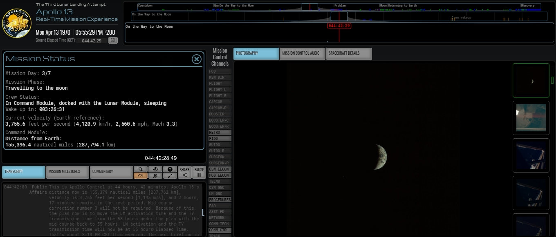Open the Spacecraft Details tab
This screenshot has width=556, height=237.
[349, 53]
